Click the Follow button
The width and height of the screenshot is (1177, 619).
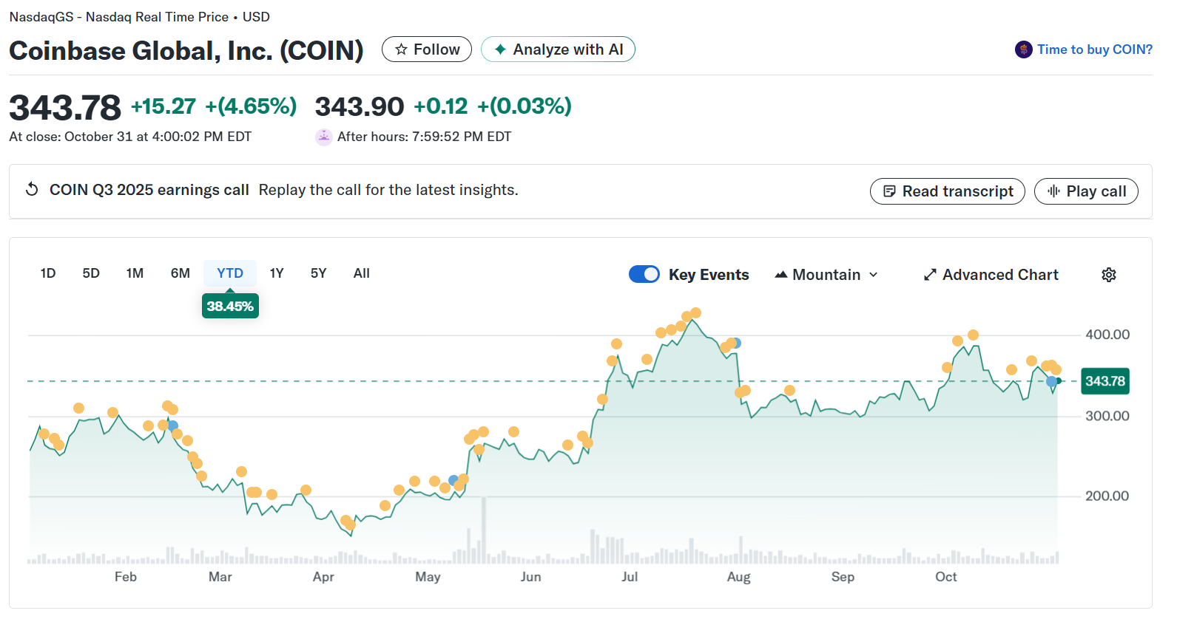coord(427,49)
